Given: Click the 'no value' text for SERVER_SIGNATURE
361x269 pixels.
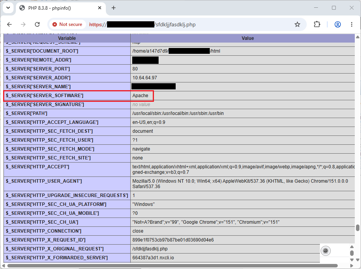Looking at the screenshot, I should coord(141,105).
